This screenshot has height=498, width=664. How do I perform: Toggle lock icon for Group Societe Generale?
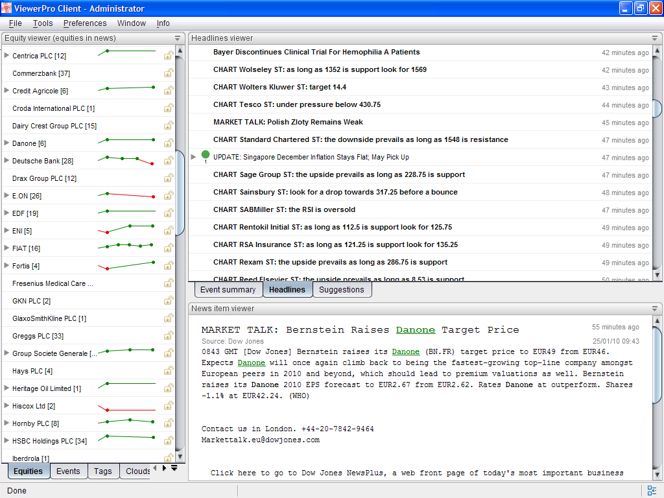pyautogui.click(x=169, y=353)
